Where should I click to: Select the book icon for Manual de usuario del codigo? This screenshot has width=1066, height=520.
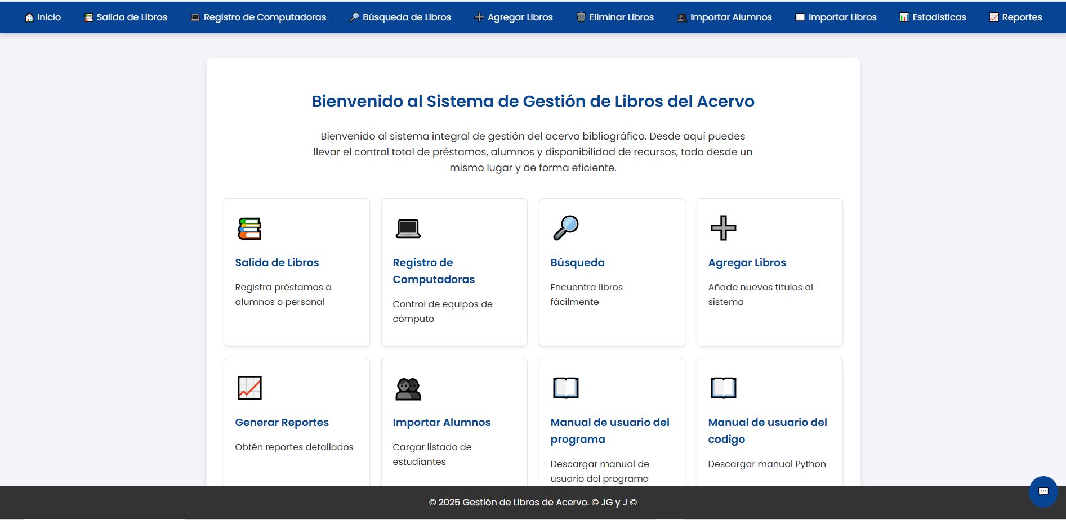[x=722, y=388]
